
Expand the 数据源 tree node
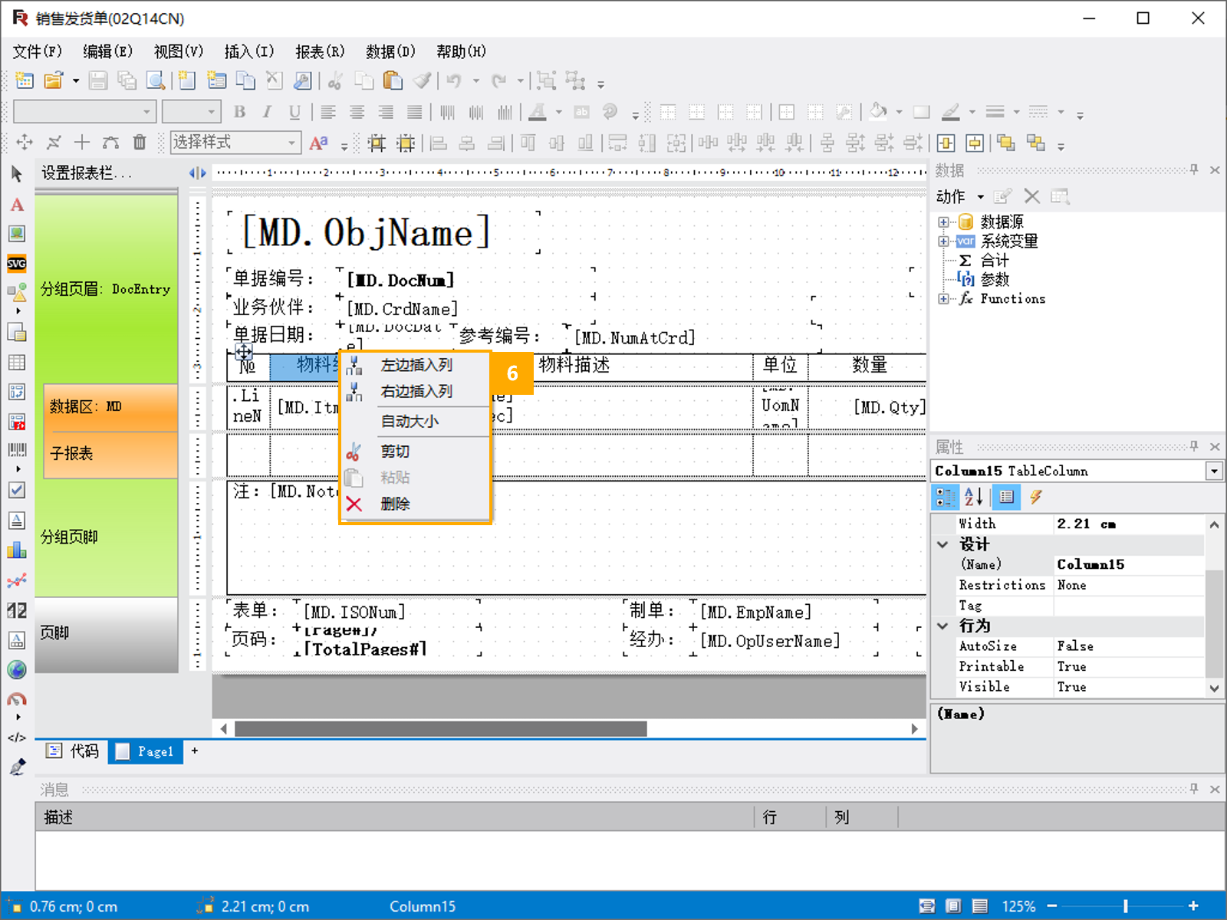point(943,222)
